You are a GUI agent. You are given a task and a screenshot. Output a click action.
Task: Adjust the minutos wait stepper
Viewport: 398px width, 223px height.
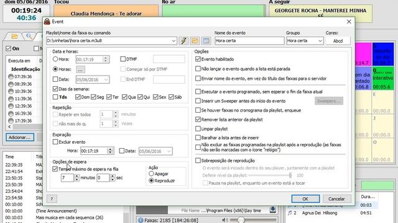(76, 178)
